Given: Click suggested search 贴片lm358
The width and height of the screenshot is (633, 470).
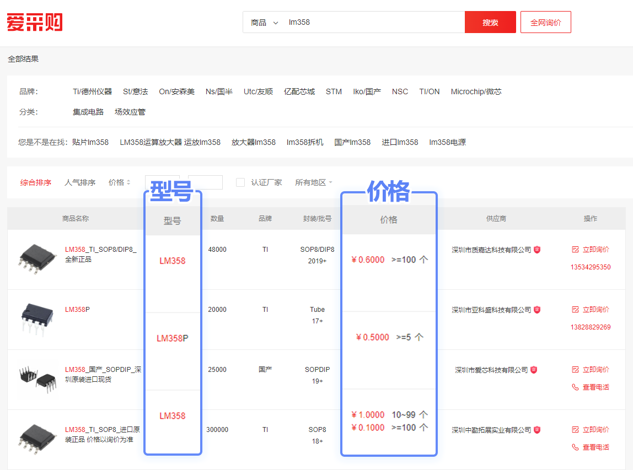Looking at the screenshot, I should (x=90, y=142).
